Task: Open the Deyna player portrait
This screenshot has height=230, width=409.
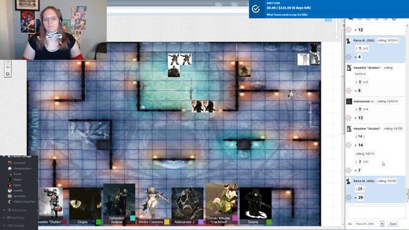Action: click(256, 203)
